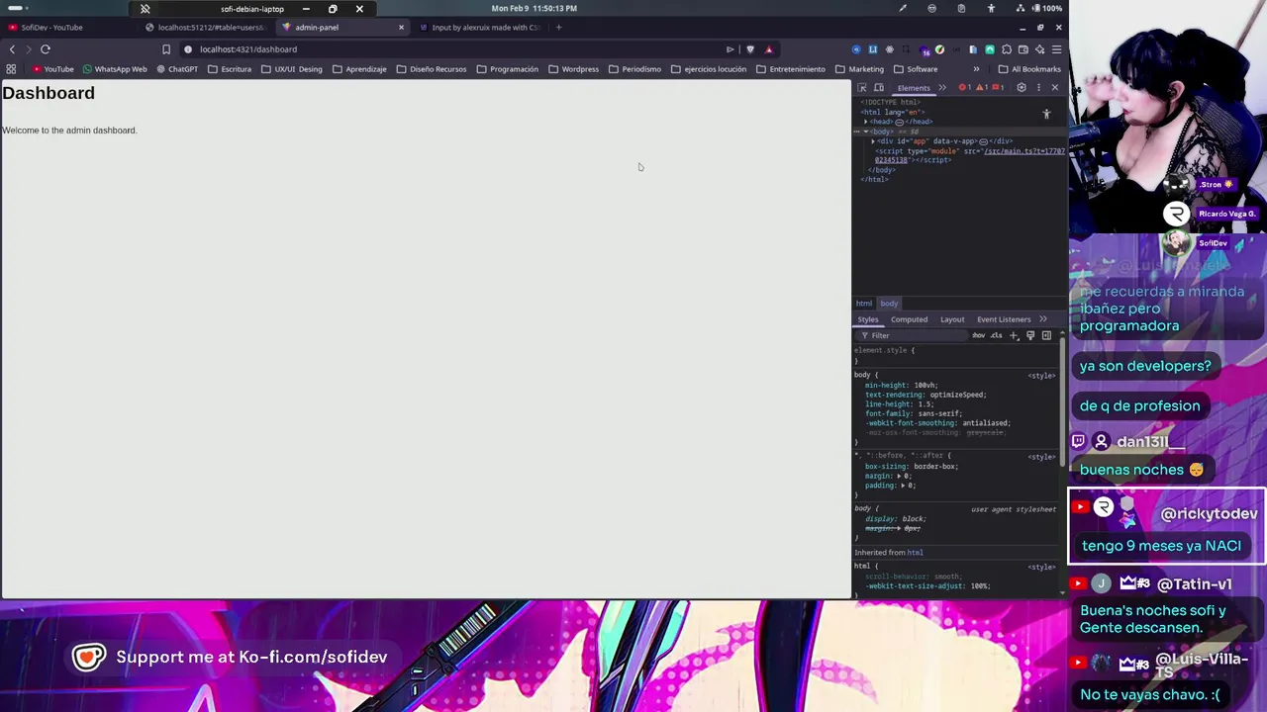1267x712 pixels.
Task: Switch to the Elements tab in DevTools
Action: point(914,87)
